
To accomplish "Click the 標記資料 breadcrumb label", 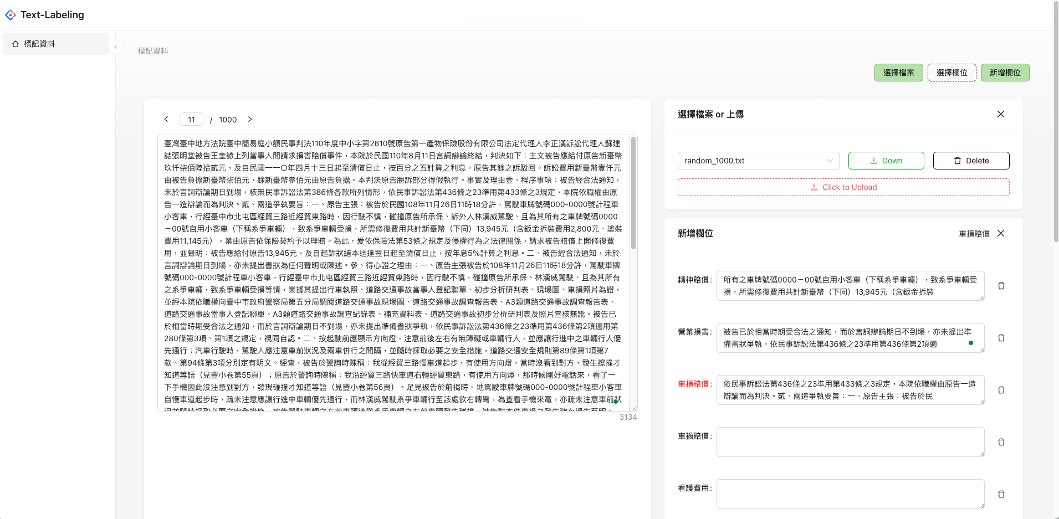I will pyautogui.click(x=153, y=50).
